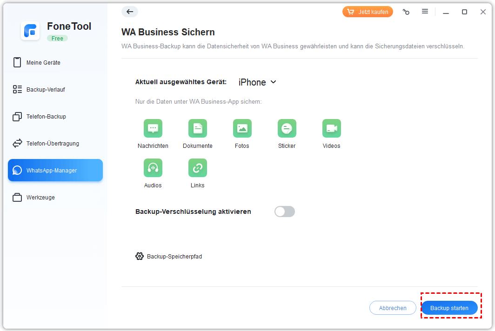The width and height of the screenshot is (495, 331).
Task: Click the Links chain icon
Action: pyautogui.click(x=197, y=168)
